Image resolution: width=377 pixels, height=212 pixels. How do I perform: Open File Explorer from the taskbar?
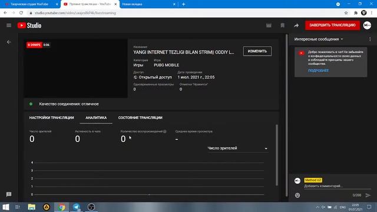(31, 207)
